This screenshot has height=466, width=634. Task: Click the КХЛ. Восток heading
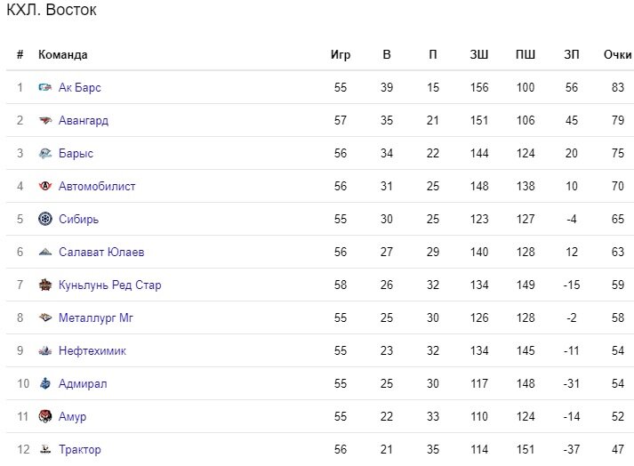pos(52,10)
